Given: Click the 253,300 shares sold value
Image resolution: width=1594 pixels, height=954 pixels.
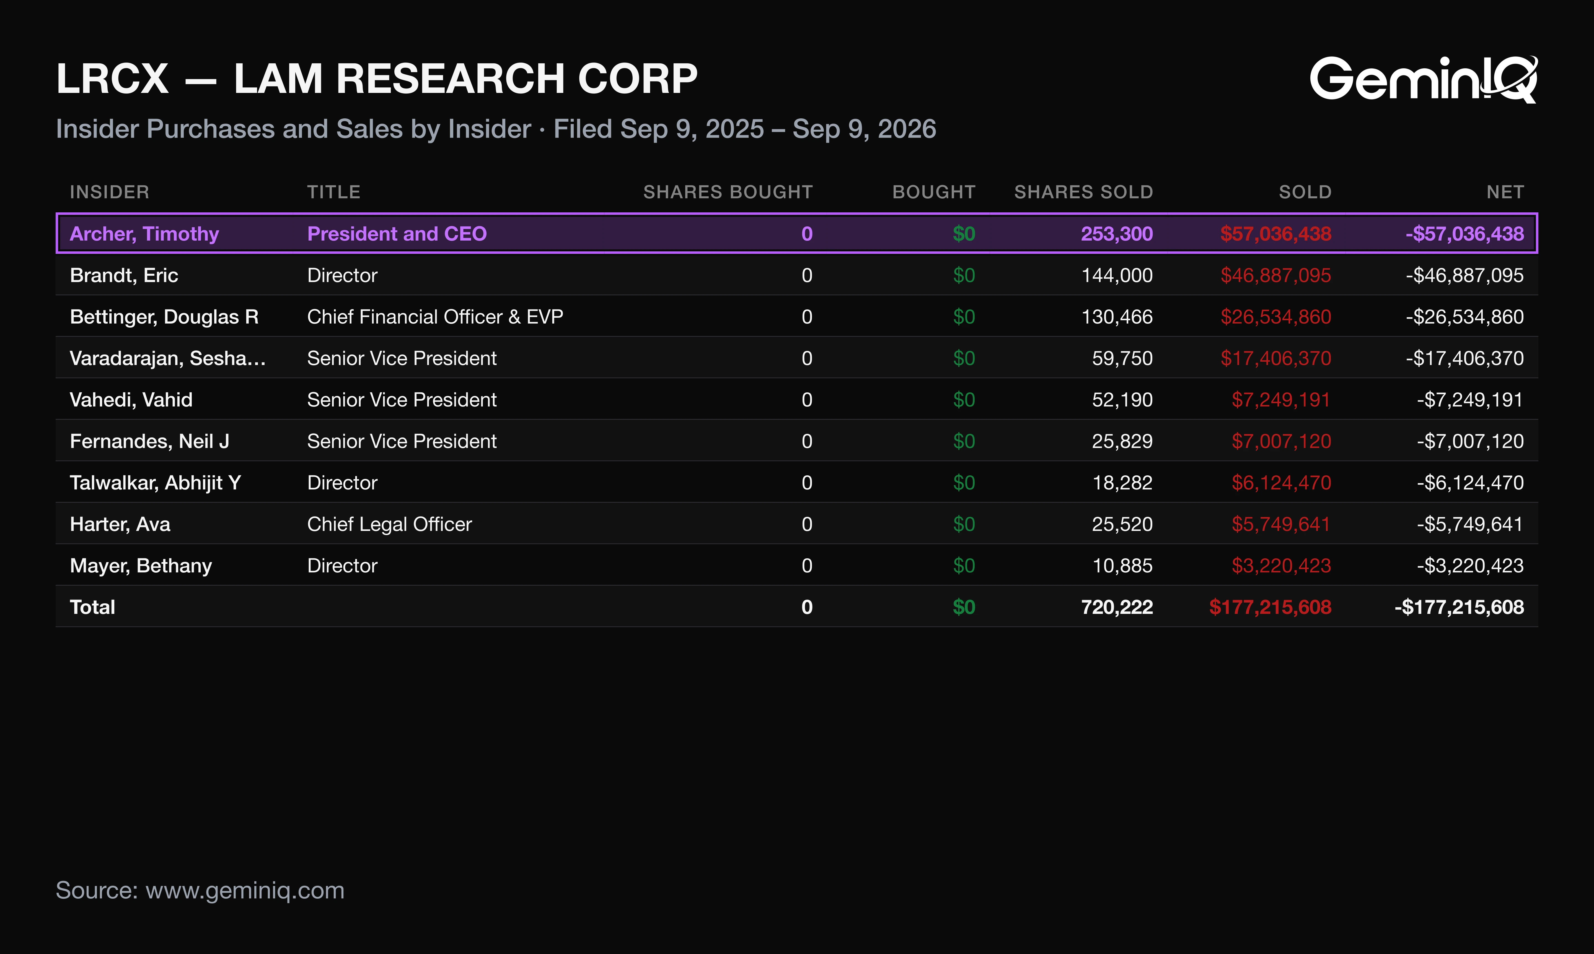Looking at the screenshot, I should 1117,233.
